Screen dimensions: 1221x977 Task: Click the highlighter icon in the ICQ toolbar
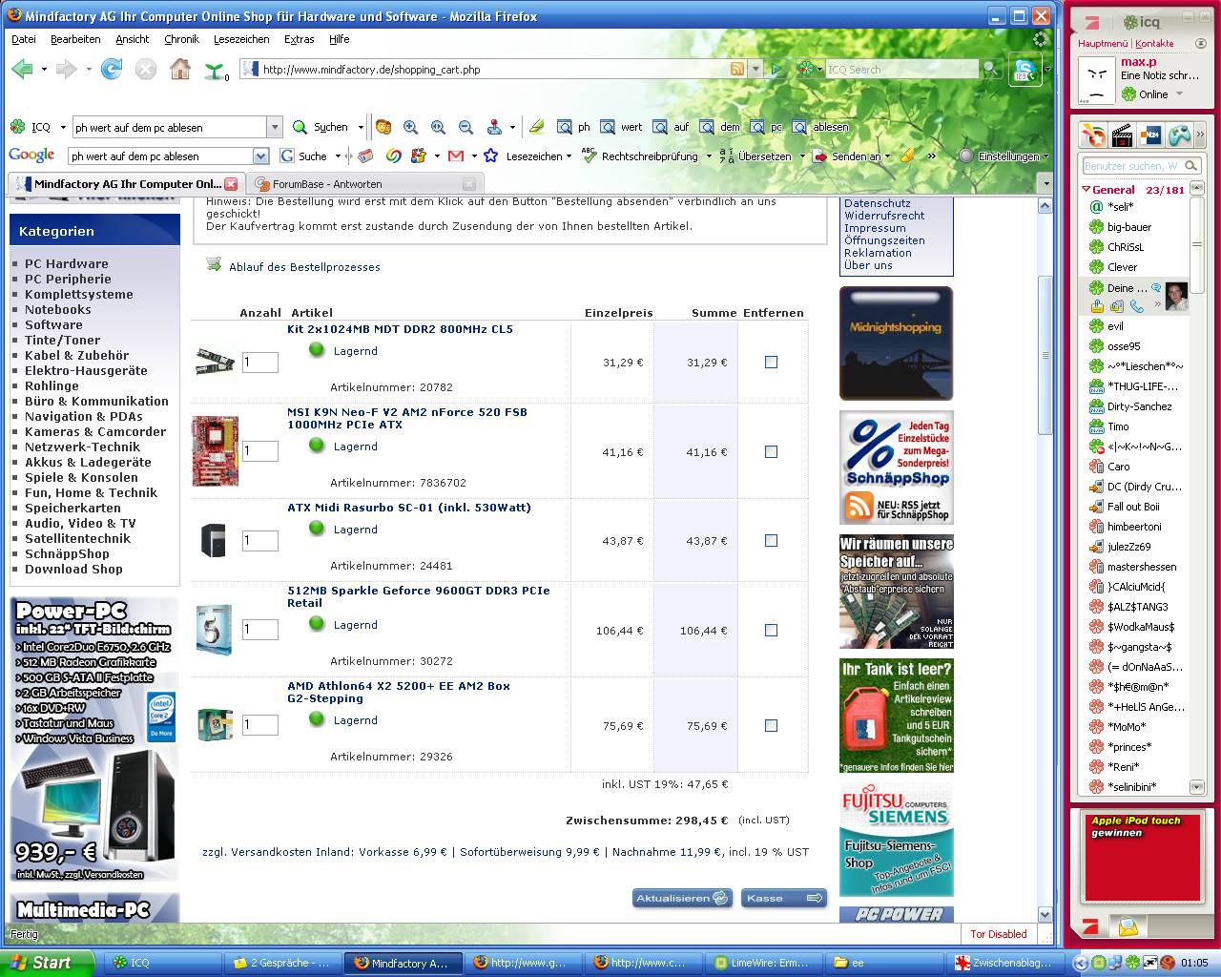tap(537, 127)
